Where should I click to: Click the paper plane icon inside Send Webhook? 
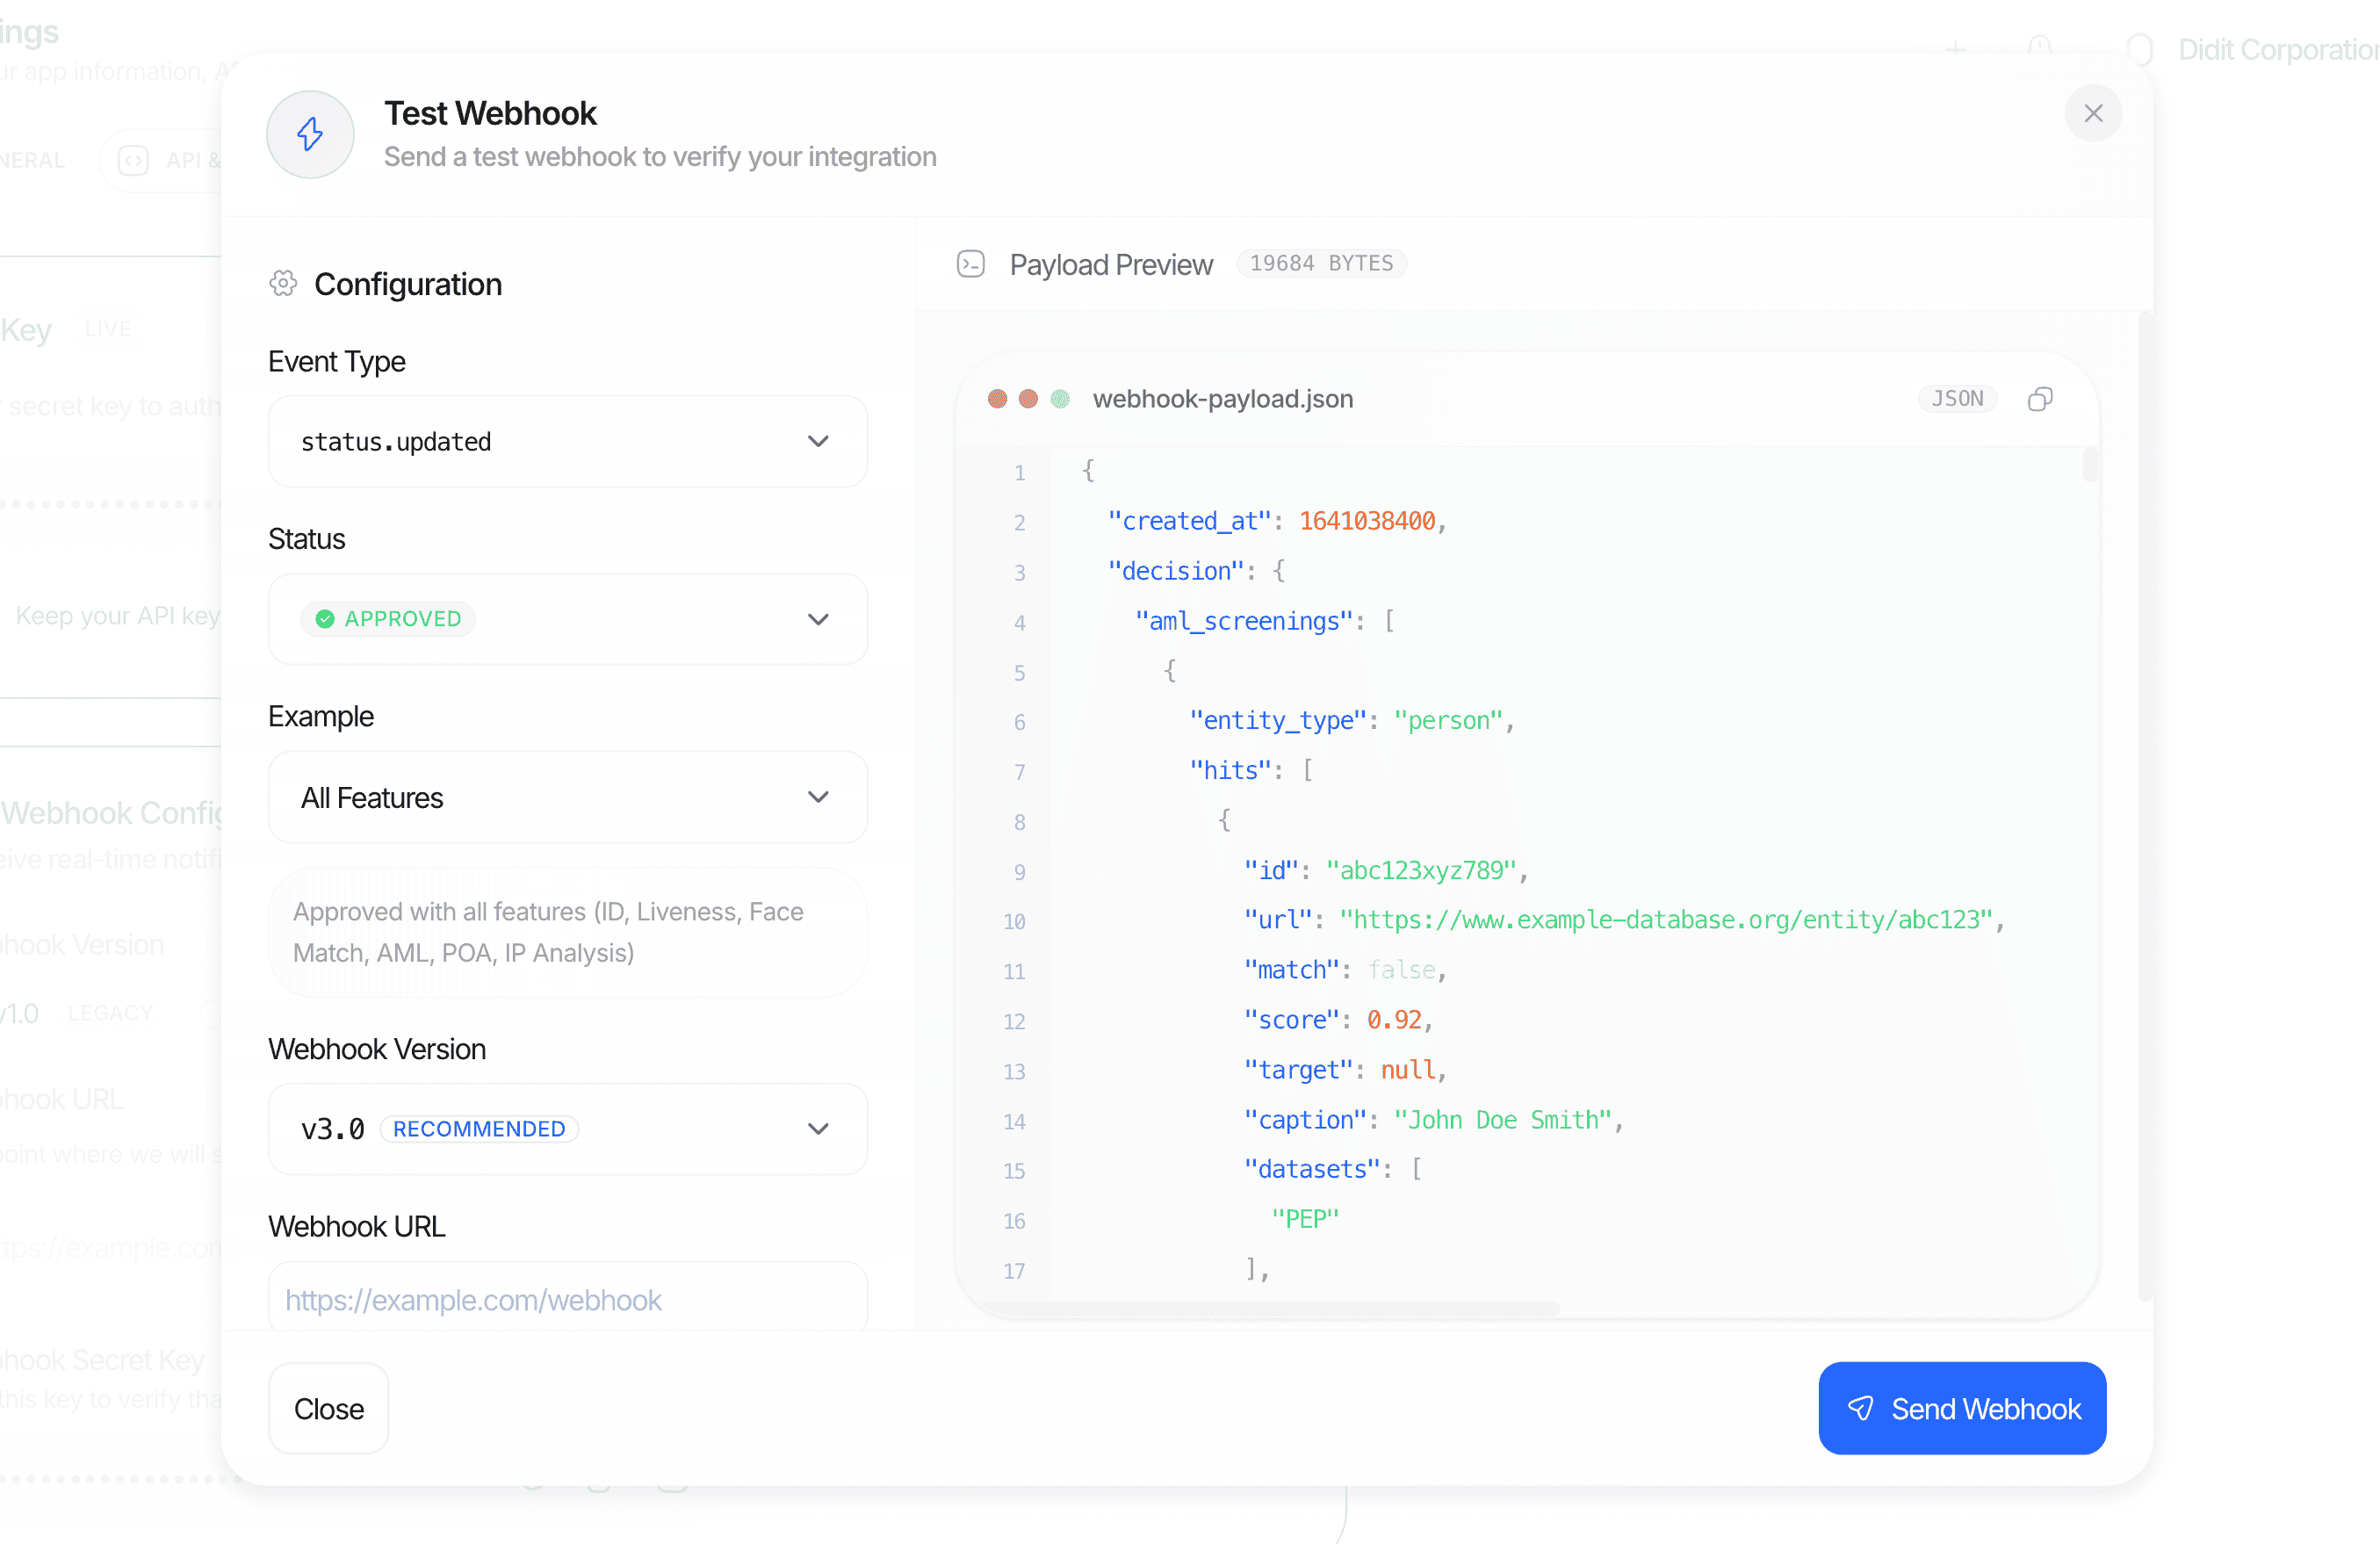pos(1862,1408)
